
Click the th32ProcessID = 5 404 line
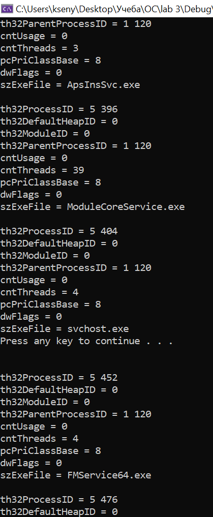click(59, 231)
